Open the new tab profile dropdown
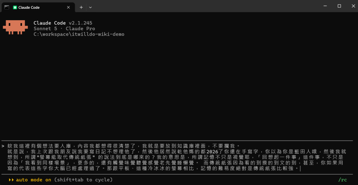358x185 pixels. click(91, 7)
